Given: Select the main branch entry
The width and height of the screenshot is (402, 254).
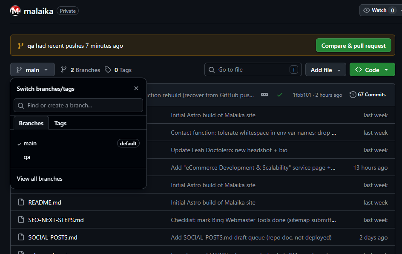Looking at the screenshot, I should (78, 144).
